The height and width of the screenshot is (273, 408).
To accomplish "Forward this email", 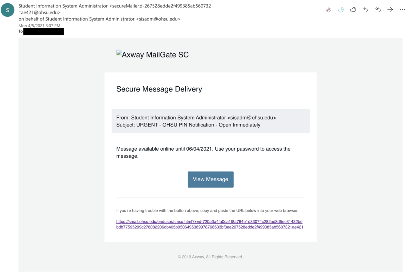I will click(390, 10).
